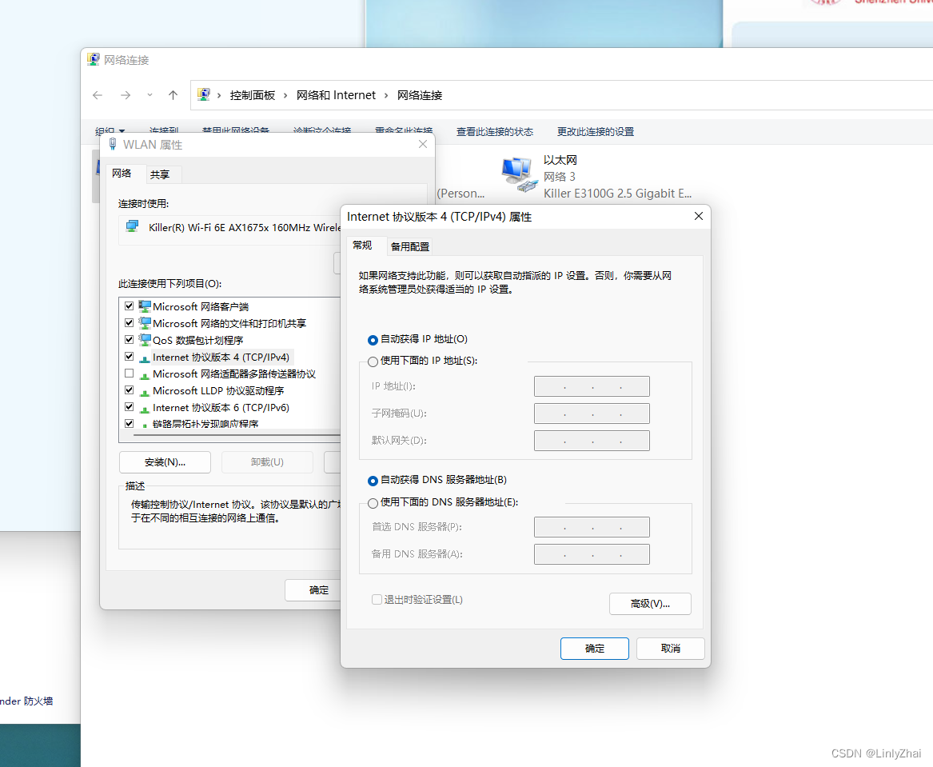This screenshot has height=767, width=933.
Task: Click Microsoft LLDP 协议驱动程序 icon
Action: [145, 392]
